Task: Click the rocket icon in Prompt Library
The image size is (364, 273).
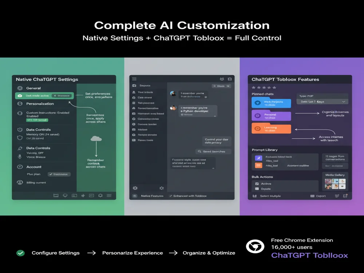Action: pyautogui.click(x=258, y=158)
